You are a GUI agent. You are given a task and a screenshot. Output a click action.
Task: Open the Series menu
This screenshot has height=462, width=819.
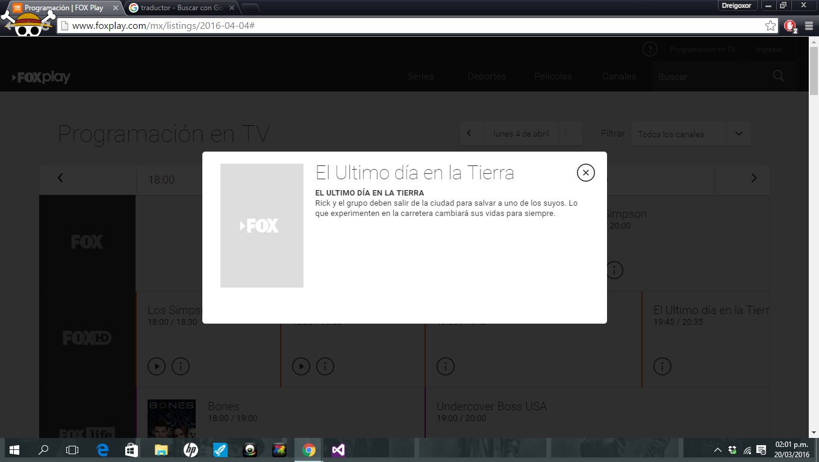420,76
